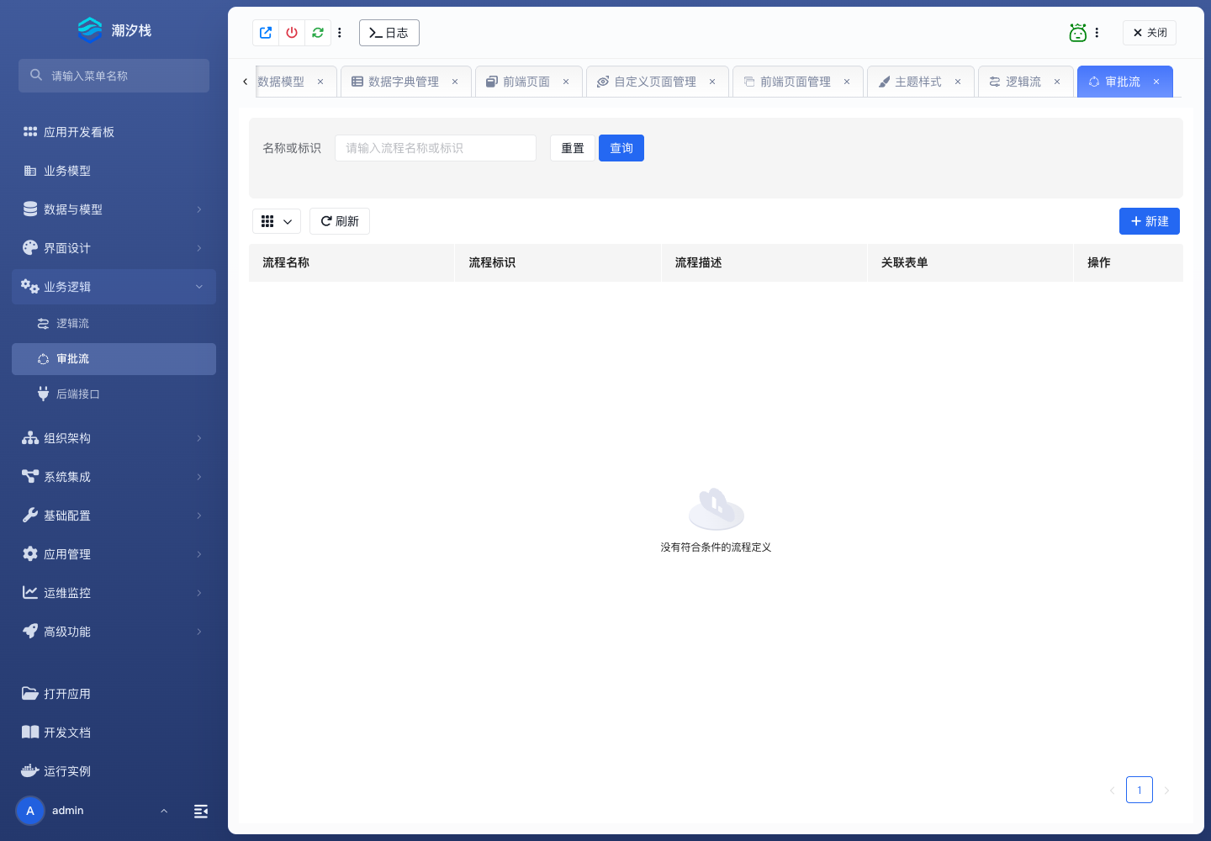Expand the 基础配置 menu
The height and width of the screenshot is (841, 1211).
click(114, 516)
